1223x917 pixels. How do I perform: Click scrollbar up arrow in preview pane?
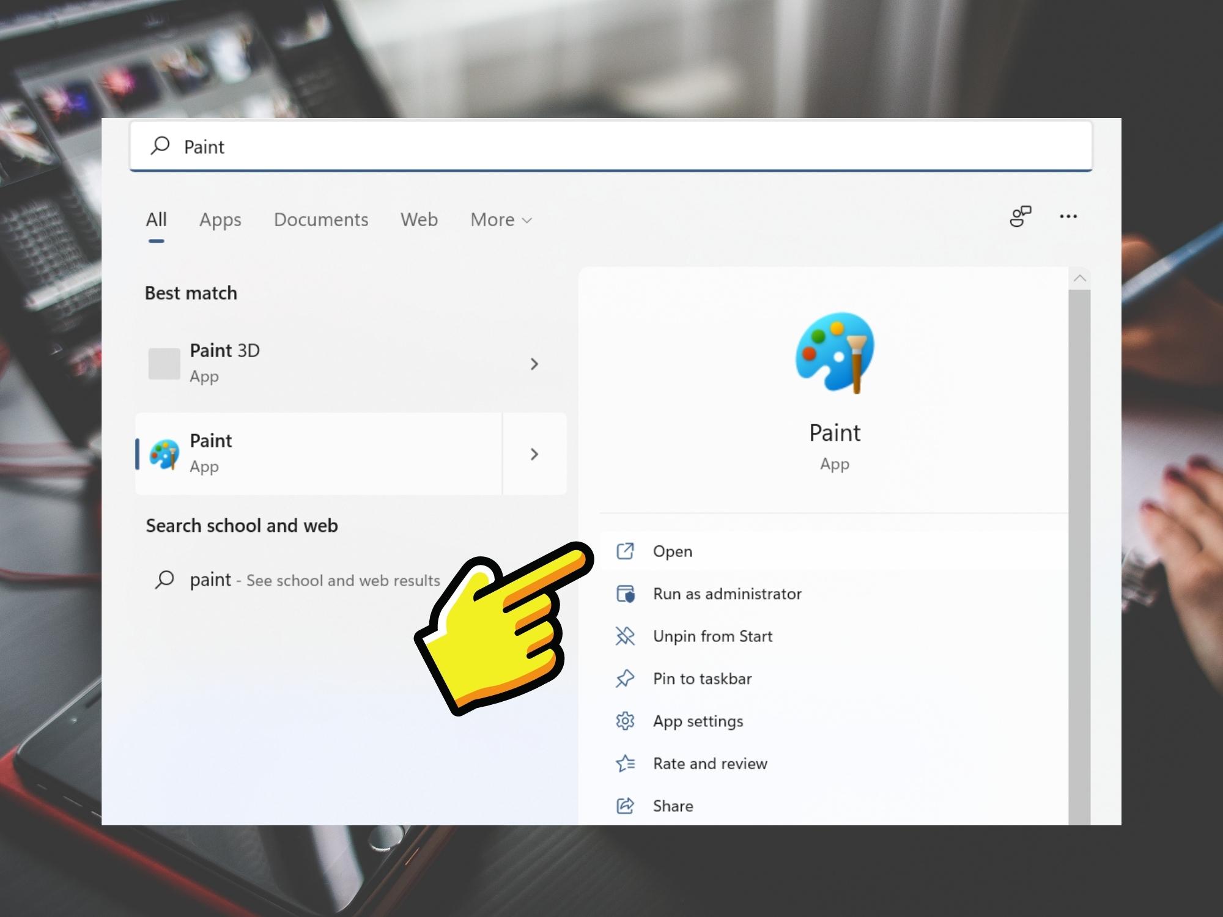1079,279
